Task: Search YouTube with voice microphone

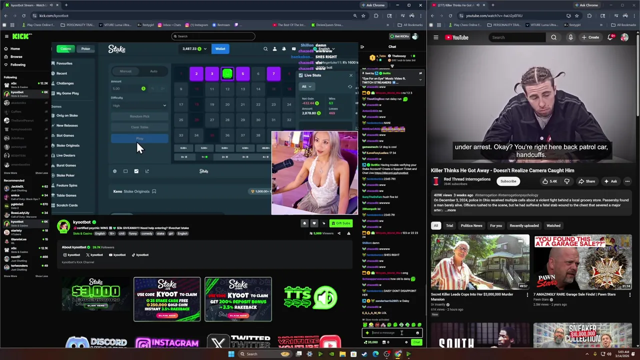Action: click(570, 37)
